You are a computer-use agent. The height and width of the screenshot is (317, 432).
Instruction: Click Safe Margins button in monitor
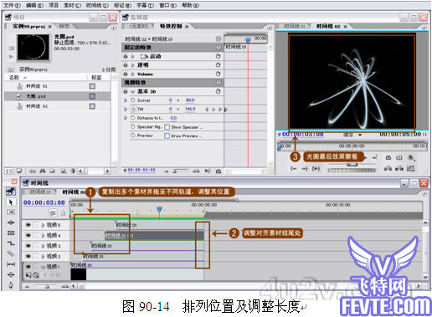[399, 157]
